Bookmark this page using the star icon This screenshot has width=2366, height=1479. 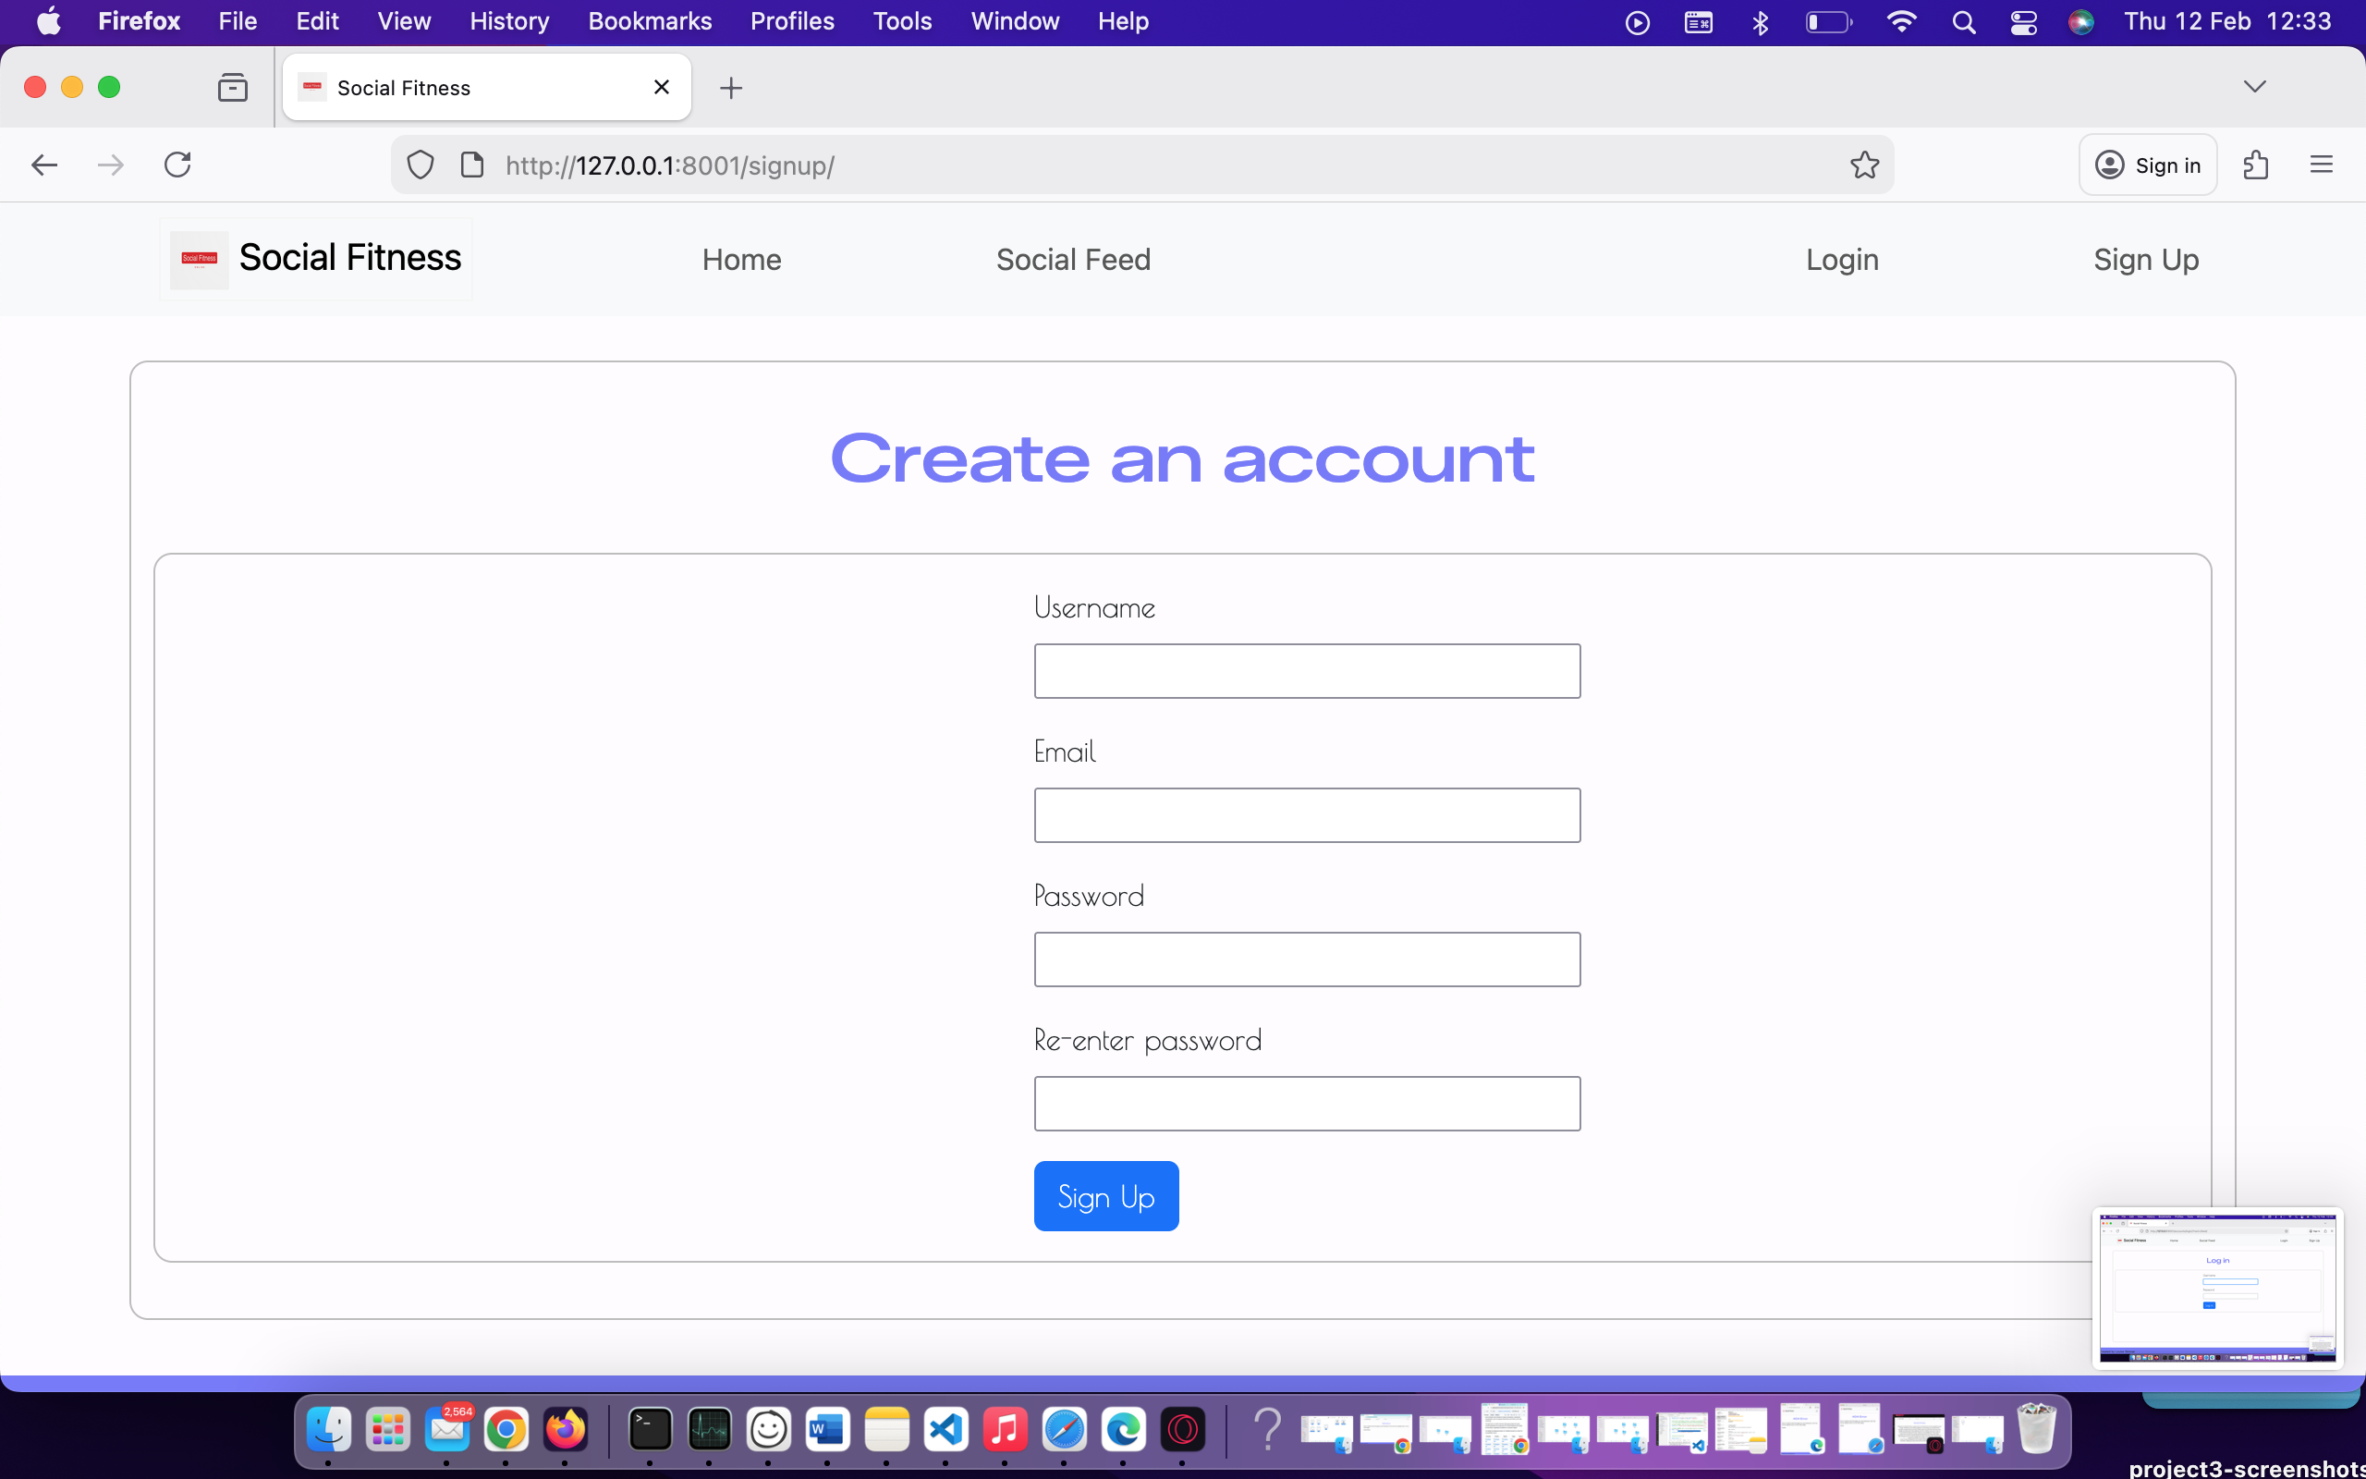(x=1863, y=165)
